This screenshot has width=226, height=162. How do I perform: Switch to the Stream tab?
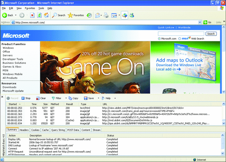(96, 130)
